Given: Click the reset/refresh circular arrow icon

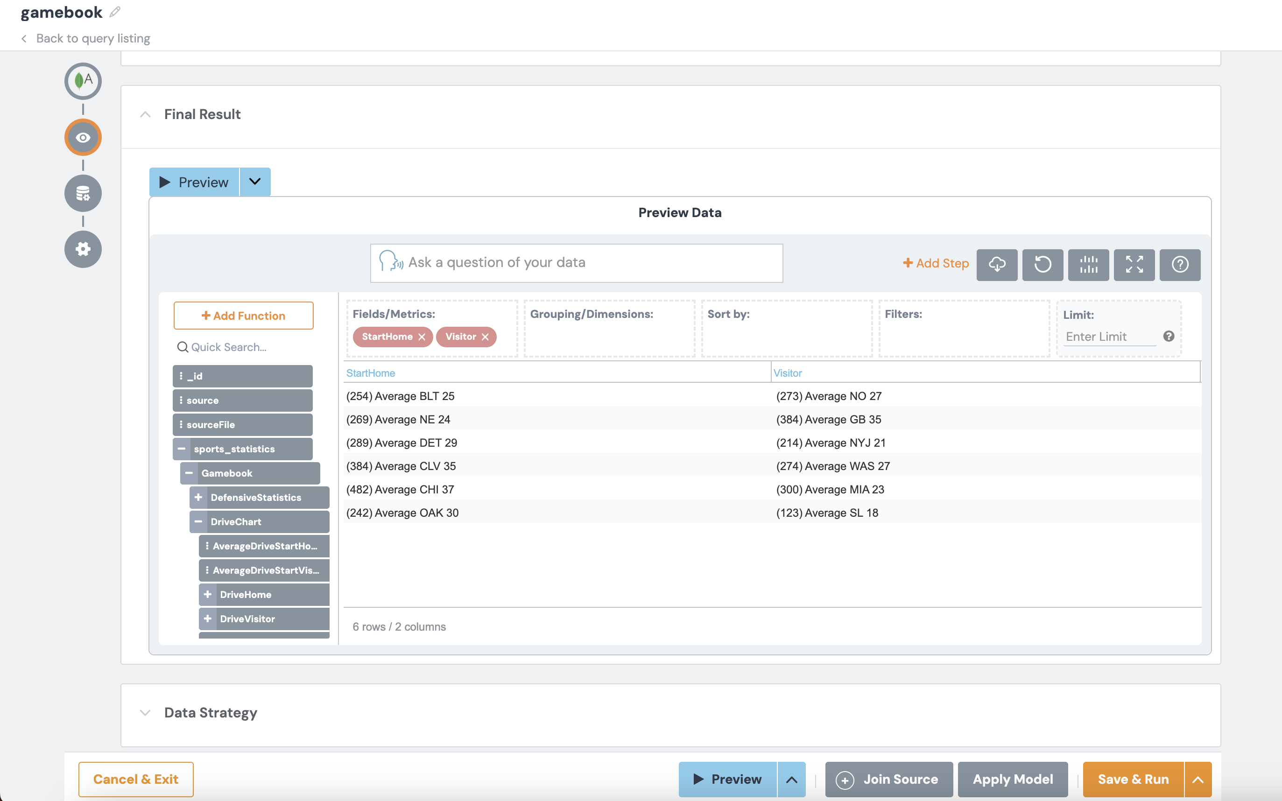Looking at the screenshot, I should (x=1042, y=264).
